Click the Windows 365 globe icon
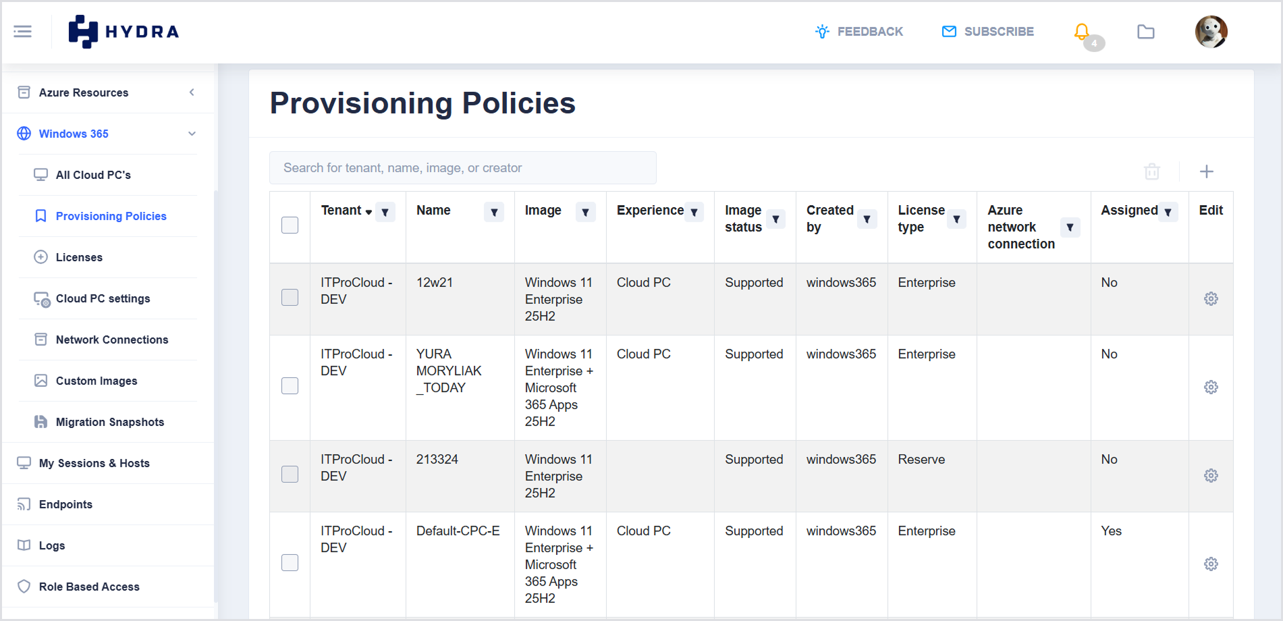1283x621 pixels. click(24, 134)
